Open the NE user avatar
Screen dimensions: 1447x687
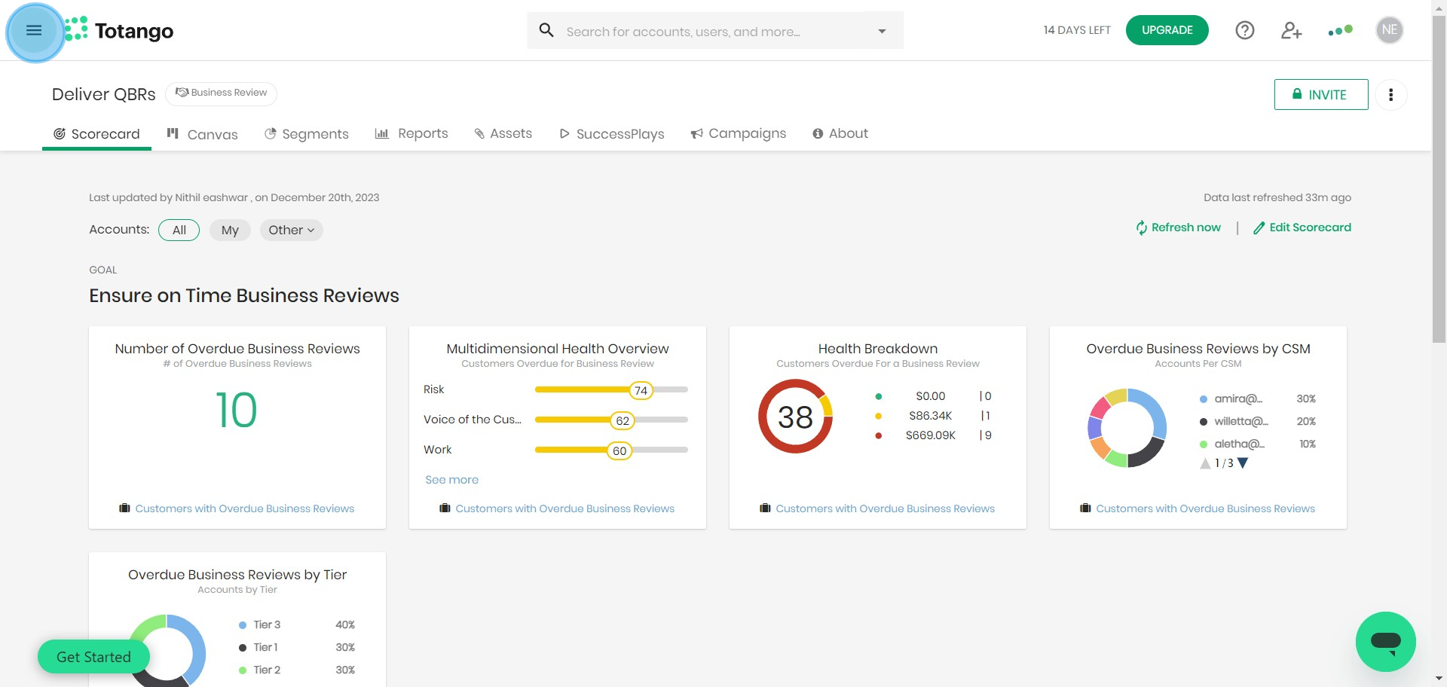[1389, 30]
